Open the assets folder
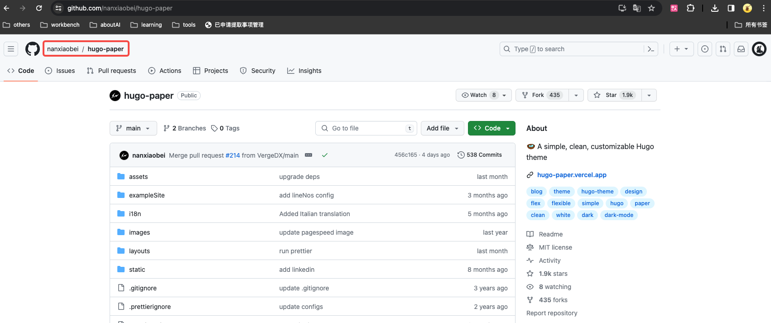 (x=138, y=177)
